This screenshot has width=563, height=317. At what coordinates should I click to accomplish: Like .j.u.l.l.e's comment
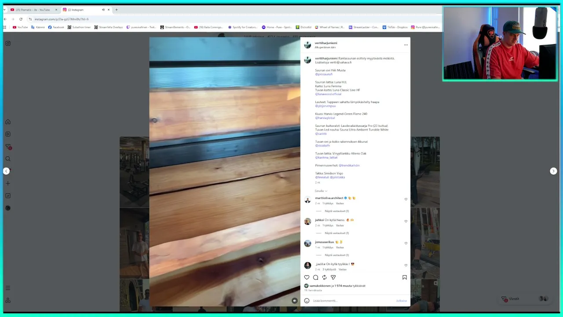pyautogui.click(x=406, y=265)
